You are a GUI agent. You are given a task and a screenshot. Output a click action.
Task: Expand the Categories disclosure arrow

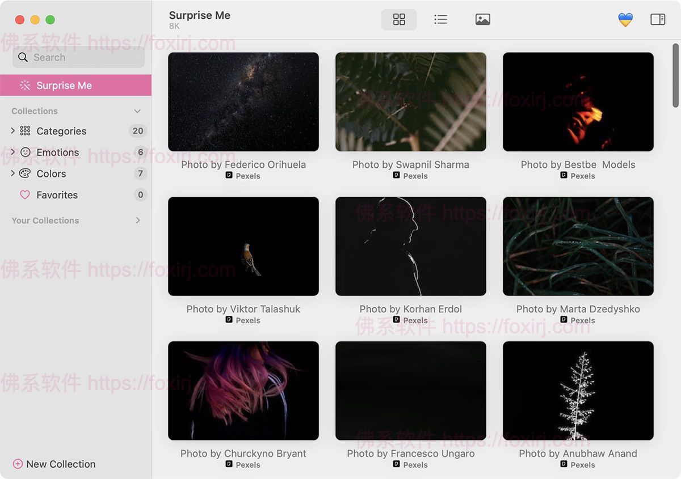pyautogui.click(x=12, y=131)
